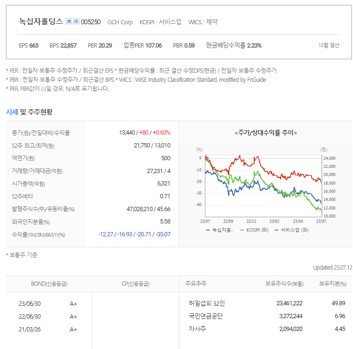Click the bond rating date 23/06/30
The image size is (353, 349).
29,304
